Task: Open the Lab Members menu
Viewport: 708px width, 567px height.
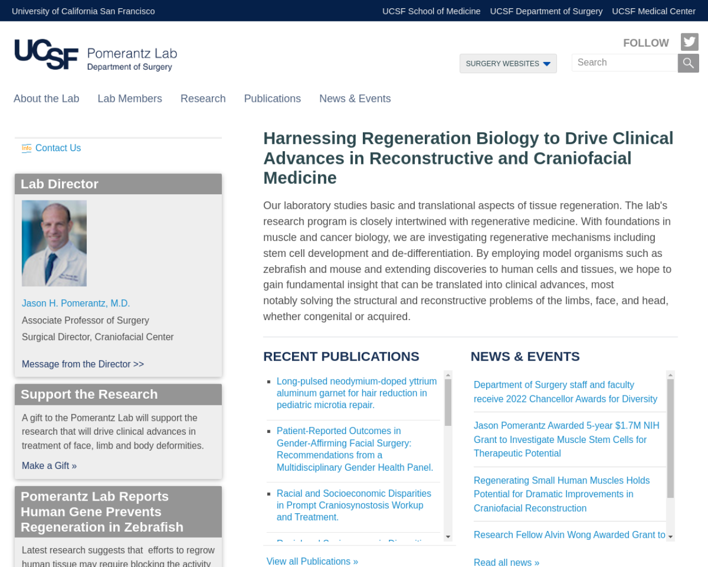Action: click(130, 99)
